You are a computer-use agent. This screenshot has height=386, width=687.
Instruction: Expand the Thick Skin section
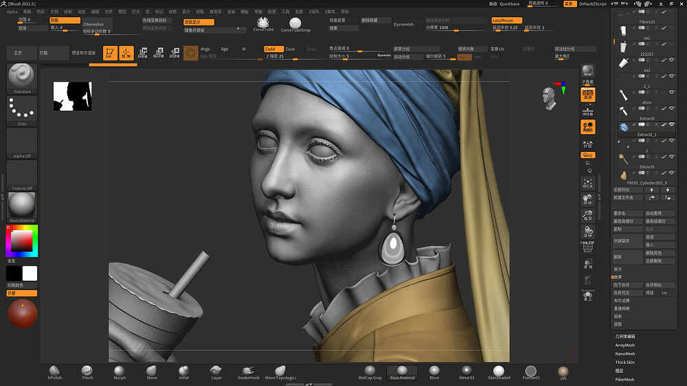[624, 363]
